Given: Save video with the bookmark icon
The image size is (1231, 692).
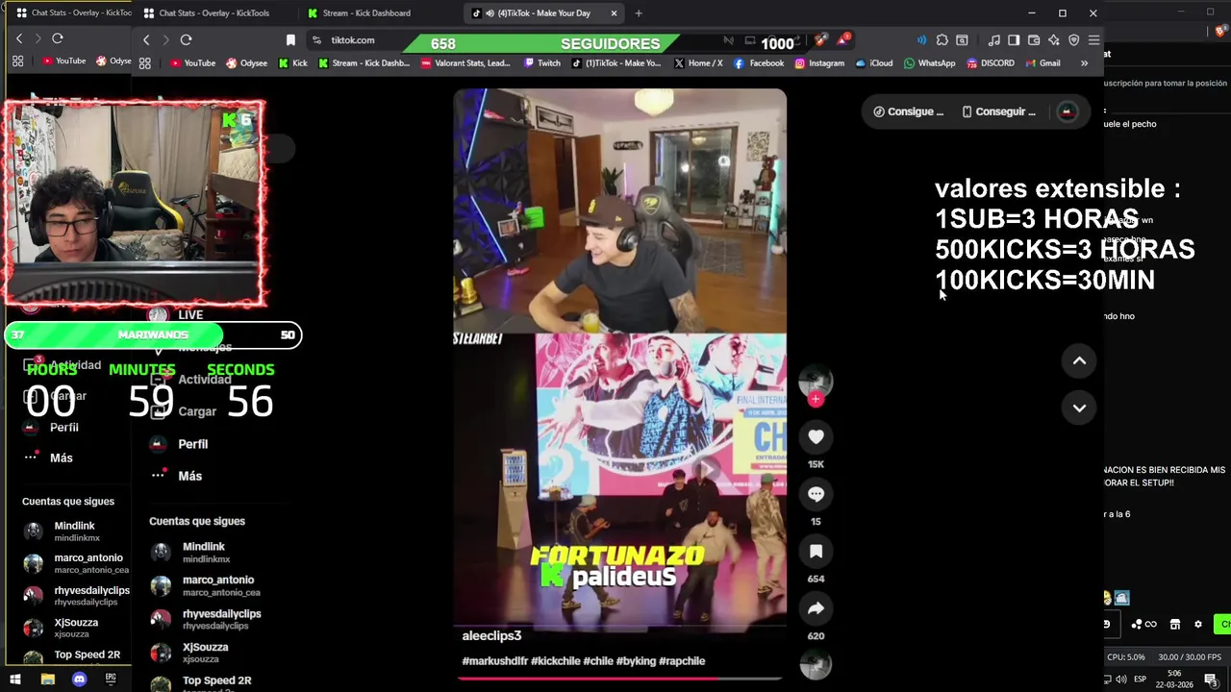Looking at the screenshot, I should (x=816, y=552).
